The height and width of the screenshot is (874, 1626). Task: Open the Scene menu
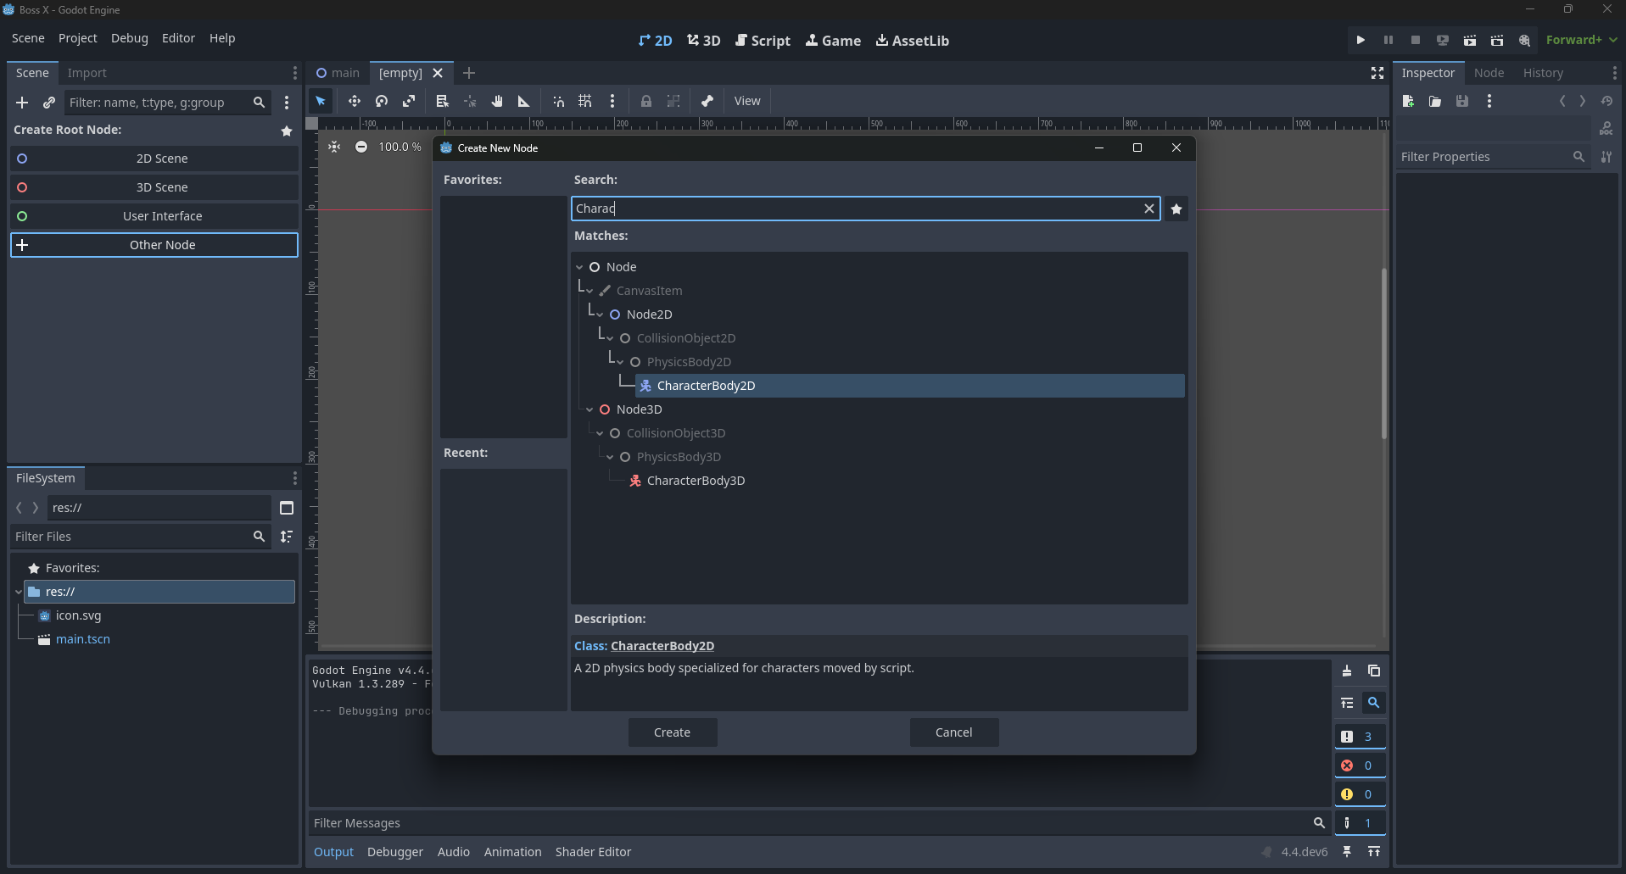pyautogui.click(x=28, y=38)
